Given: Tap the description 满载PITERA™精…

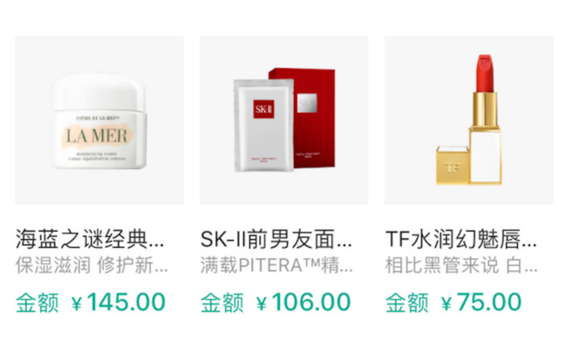Looking at the screenshot, I should tap(277, 265).
